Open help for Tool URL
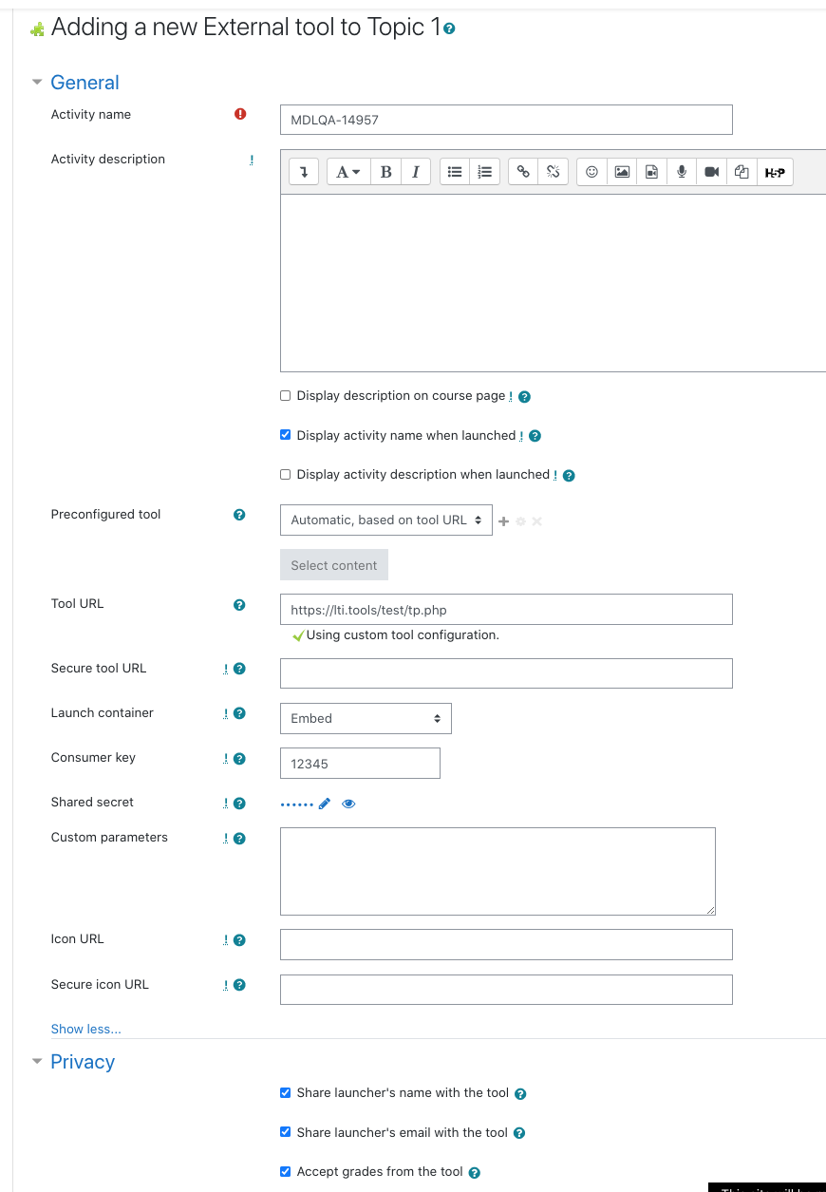 point(239,604)
